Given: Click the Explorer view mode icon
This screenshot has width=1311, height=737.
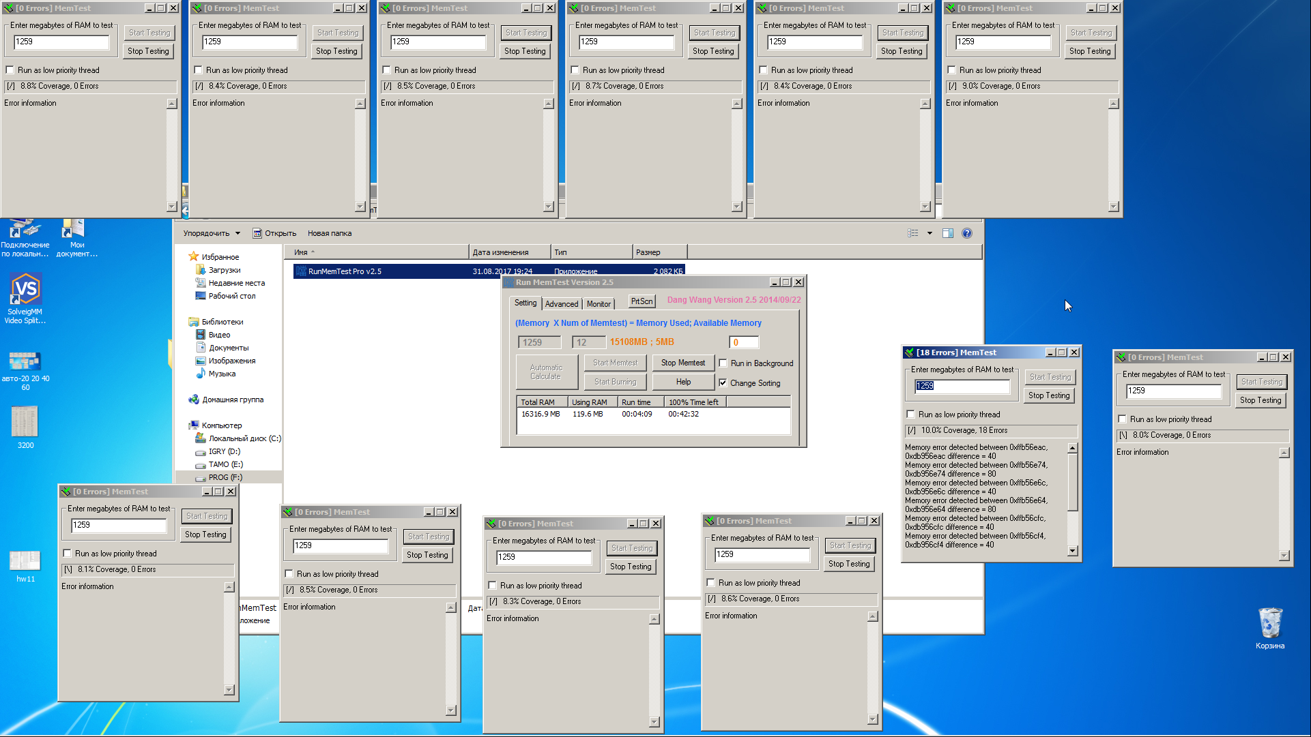Looking at the screenshot, I should (912, 233).
